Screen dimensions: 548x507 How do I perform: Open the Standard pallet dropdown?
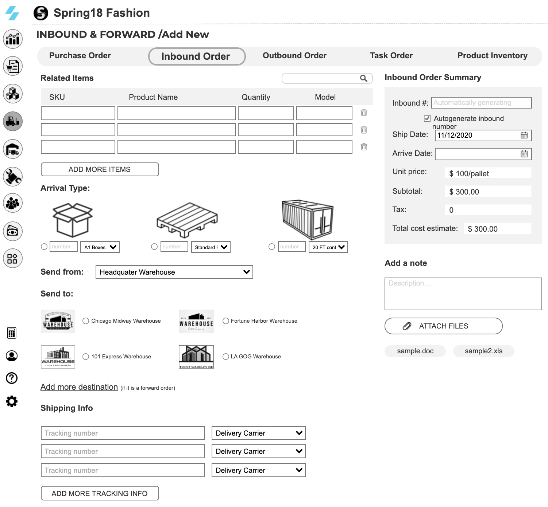[x=211, y=247]
